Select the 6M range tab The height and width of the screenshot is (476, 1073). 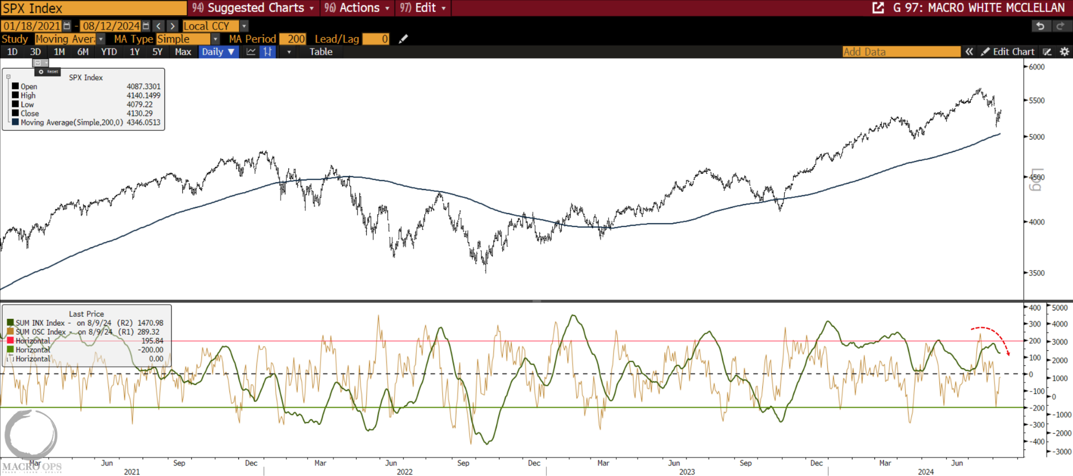pos(83,52)
